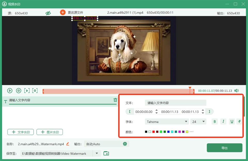The image size is (248, 161).
Task: Open the Tahoma font dropdown
Action: click(167, 122)
